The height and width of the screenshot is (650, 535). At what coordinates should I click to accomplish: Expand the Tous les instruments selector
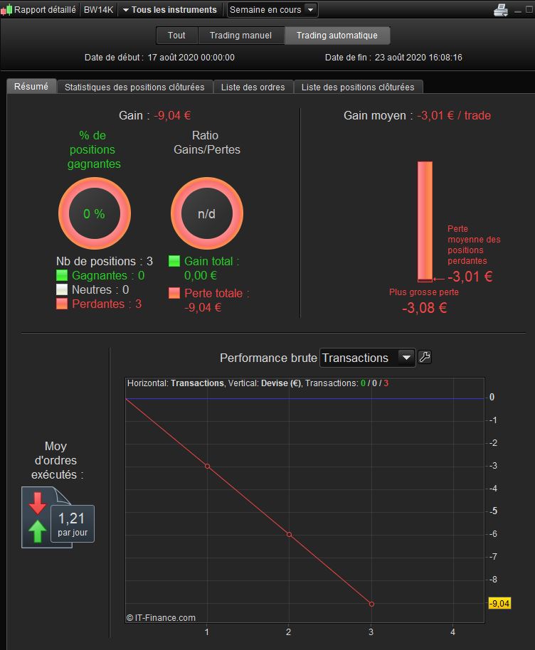click(x=169, y=9)
